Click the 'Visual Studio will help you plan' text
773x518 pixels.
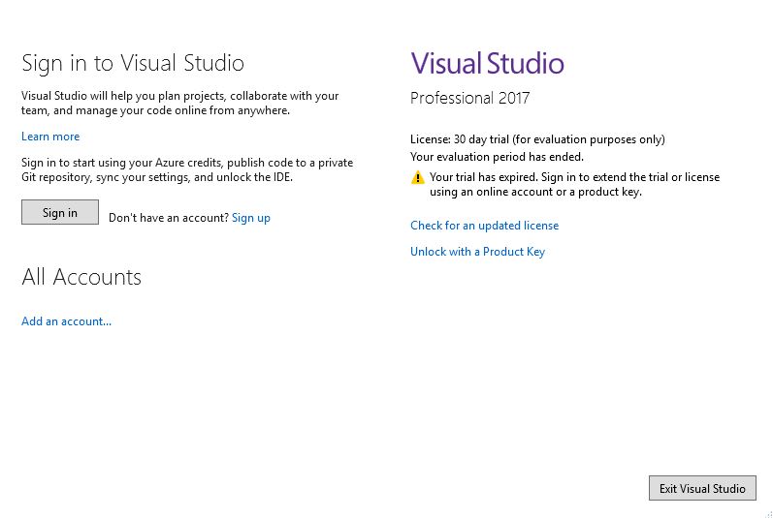180,103
